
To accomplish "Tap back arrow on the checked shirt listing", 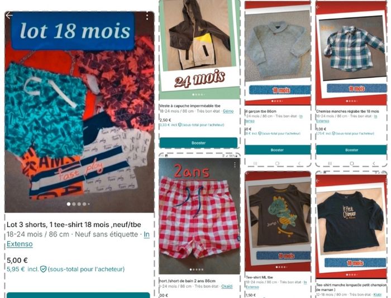I will click(x=318, y=7).
